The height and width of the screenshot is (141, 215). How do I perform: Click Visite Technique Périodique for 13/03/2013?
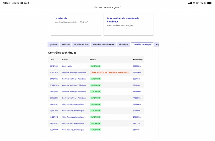pos(73,117)
